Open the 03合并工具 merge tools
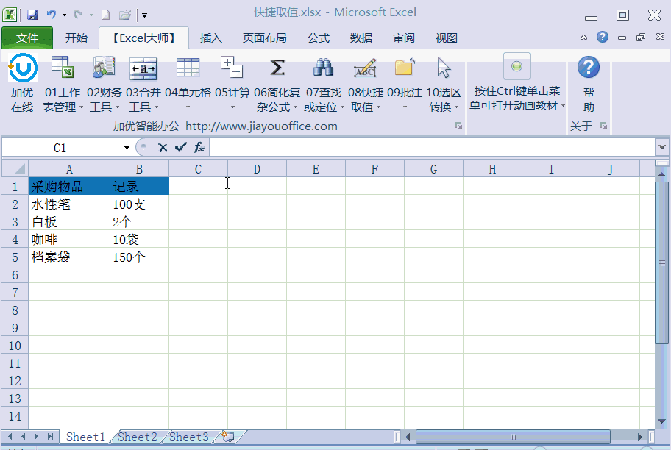Image resolution: width=671 pixels, height=450 pixels. pyautogui.click(x=143, y=82)
